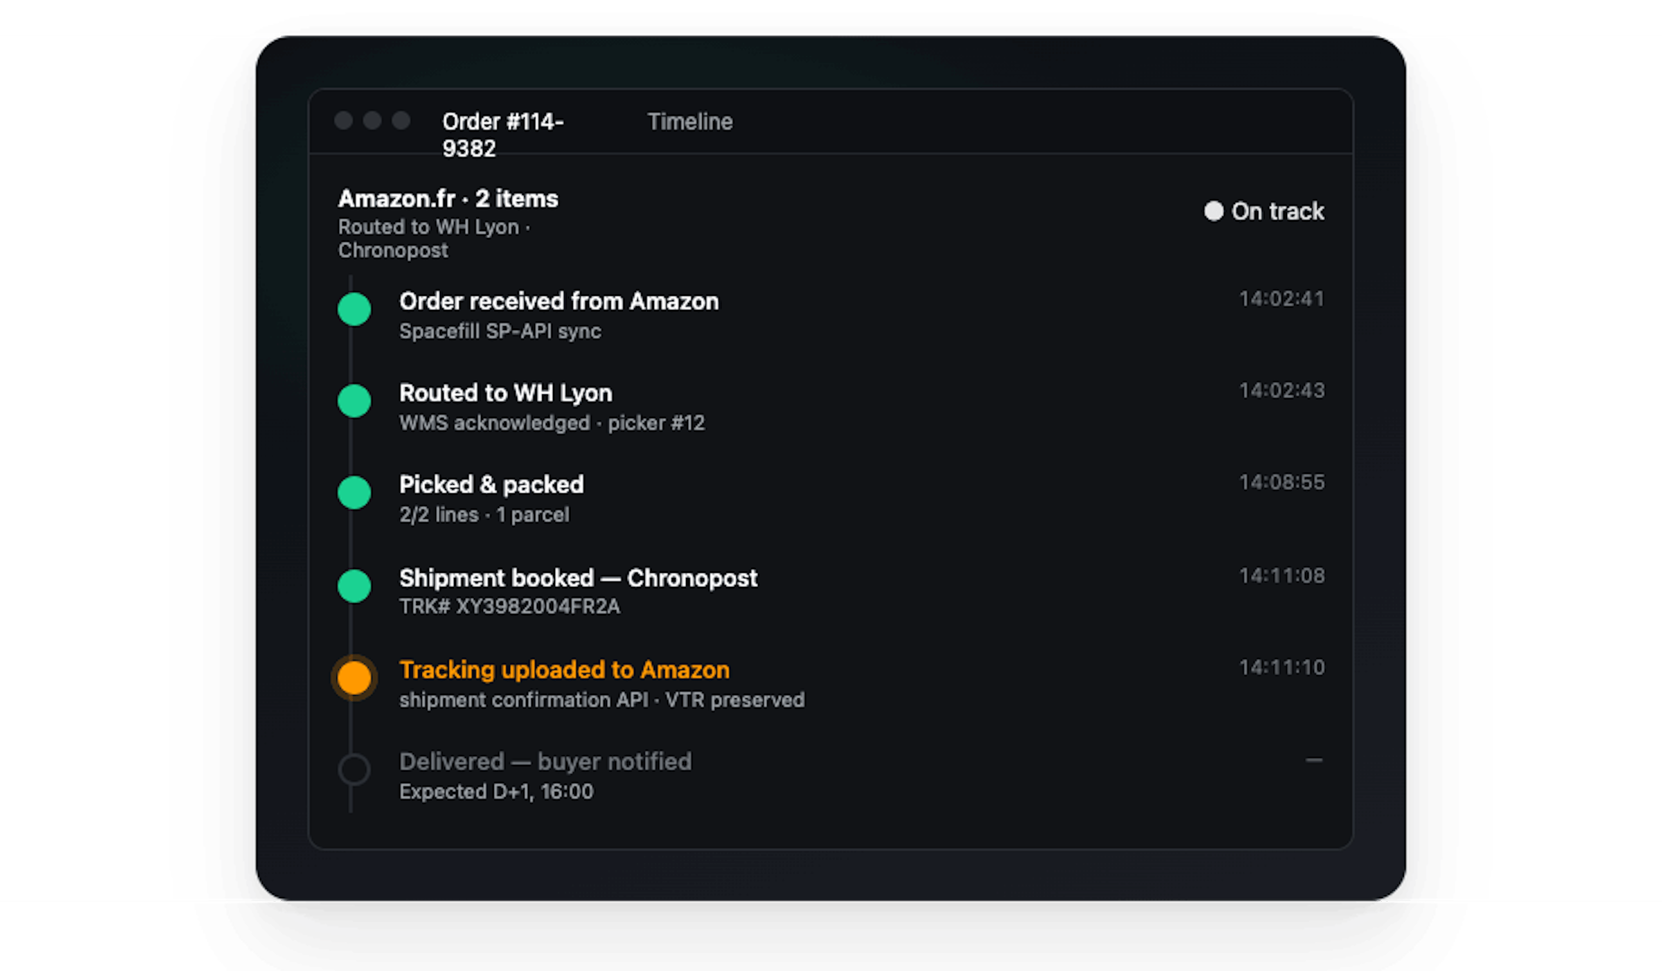Click the empty Delivered step circle
Screen dimensions: 1662x971
(x=354, y=769)
